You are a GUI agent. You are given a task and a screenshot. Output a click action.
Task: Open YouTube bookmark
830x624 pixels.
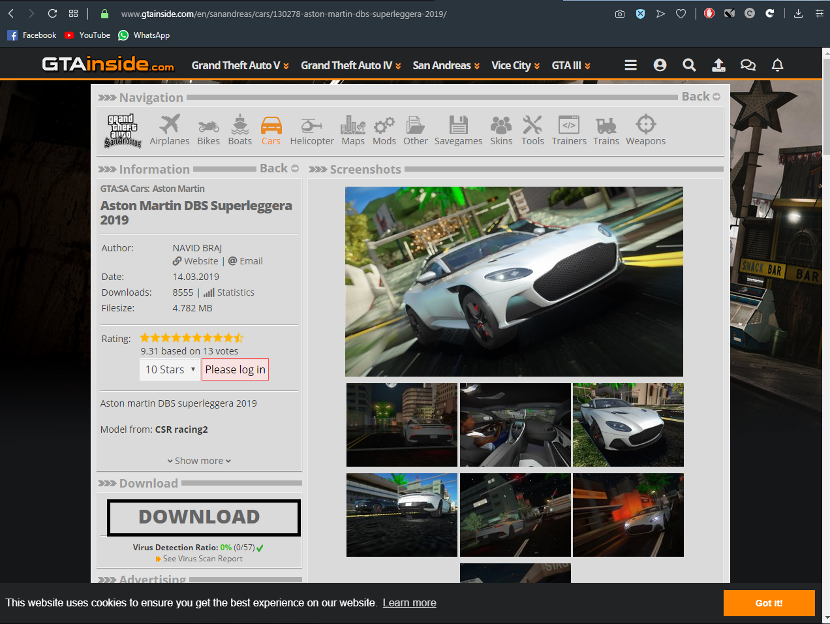[x=87, y=35]
